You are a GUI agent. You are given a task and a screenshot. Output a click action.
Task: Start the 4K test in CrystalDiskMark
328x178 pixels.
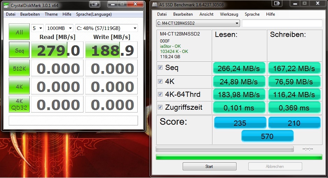pos(19,86)
